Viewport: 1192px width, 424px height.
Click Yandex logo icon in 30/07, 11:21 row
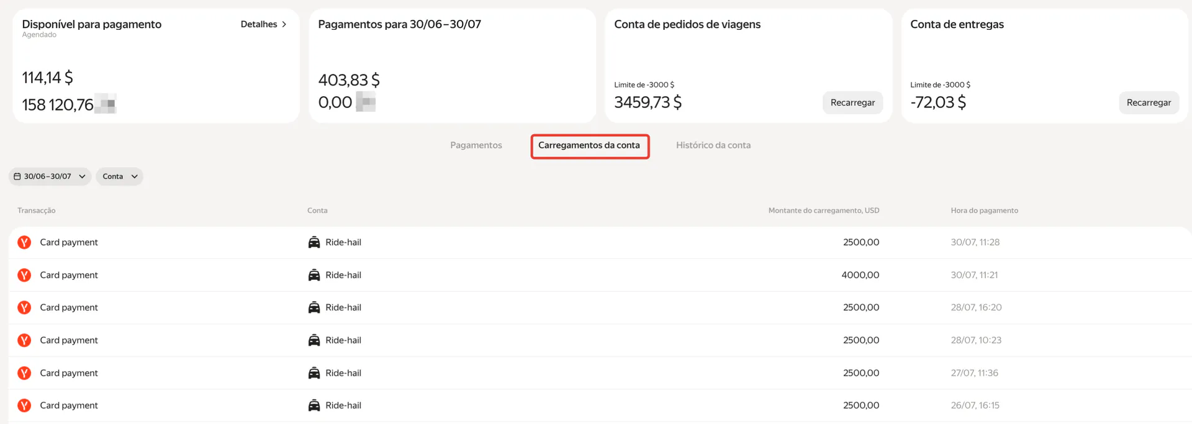(x=24, y=275)
